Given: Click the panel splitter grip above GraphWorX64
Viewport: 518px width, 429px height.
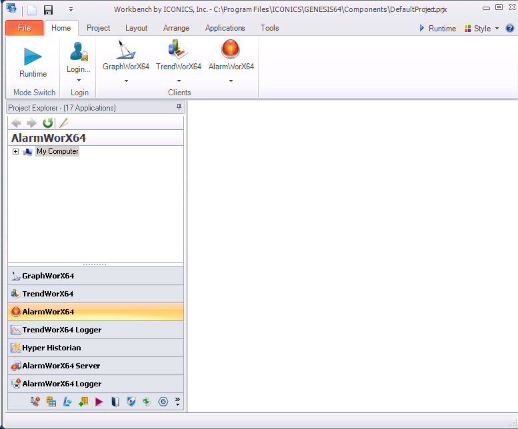Looking at the screenshot, I should pyautogui.click(x=96, y=264).
